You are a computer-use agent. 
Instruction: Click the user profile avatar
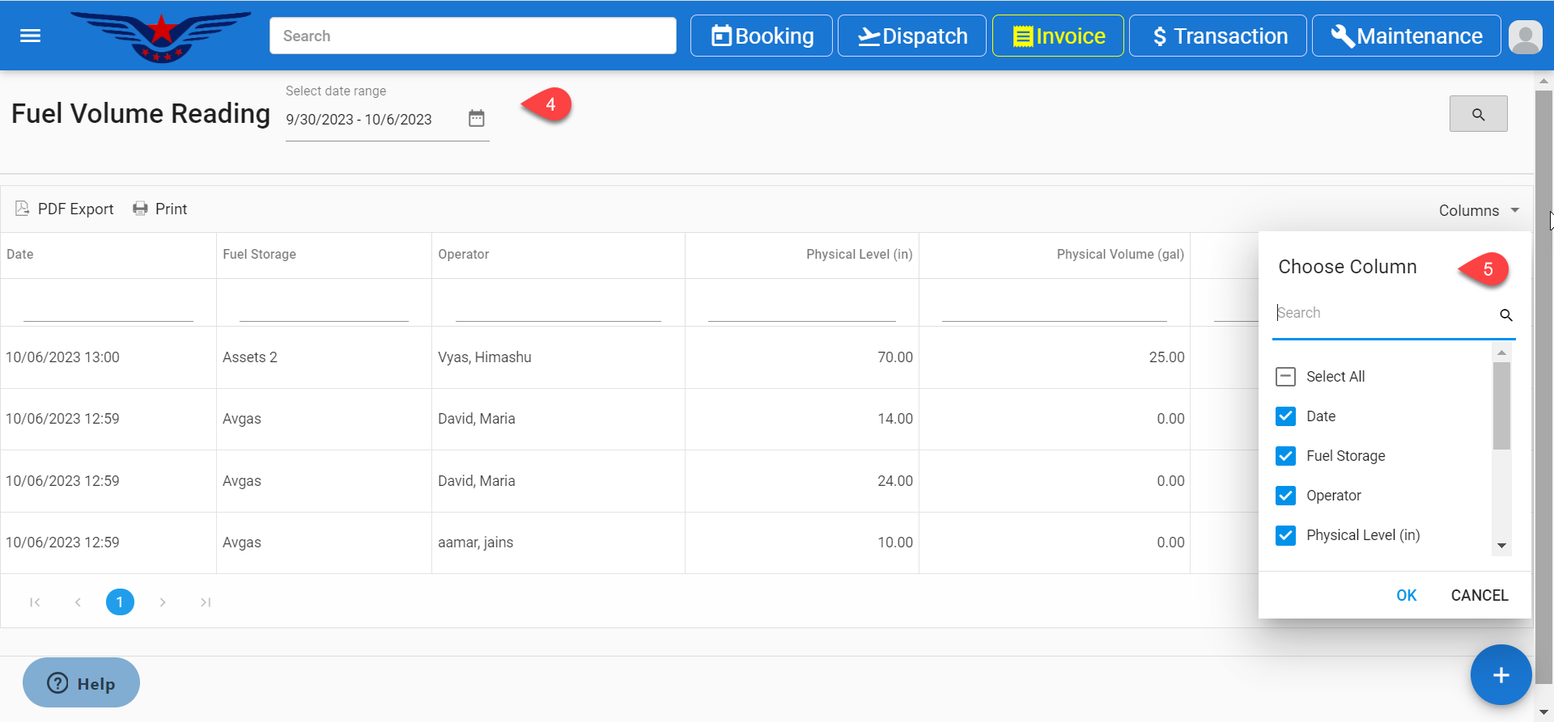1525,36
